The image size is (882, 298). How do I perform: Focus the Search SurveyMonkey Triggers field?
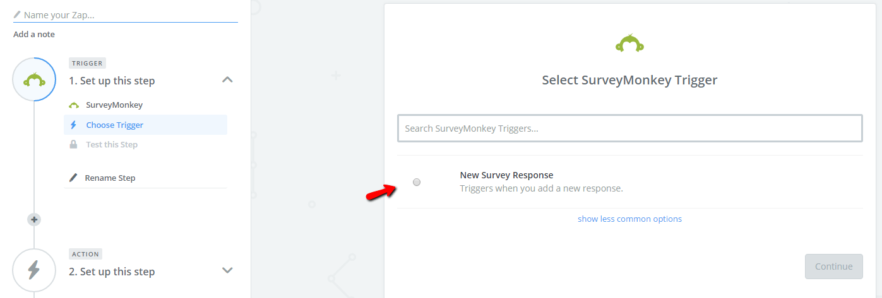[629, 128]
